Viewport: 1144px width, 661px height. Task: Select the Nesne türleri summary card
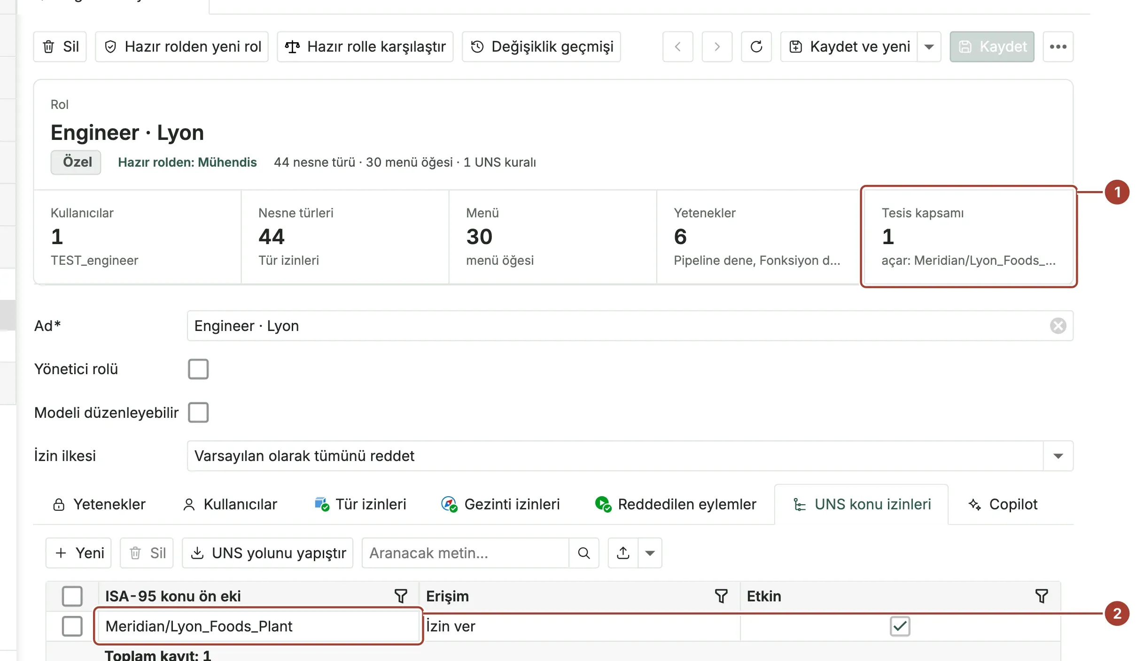345,237
